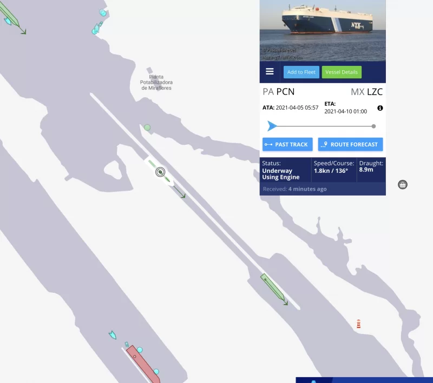The image size is (433, 383).
Task: Open Vessel Details
Action: [x=342, y=72]
